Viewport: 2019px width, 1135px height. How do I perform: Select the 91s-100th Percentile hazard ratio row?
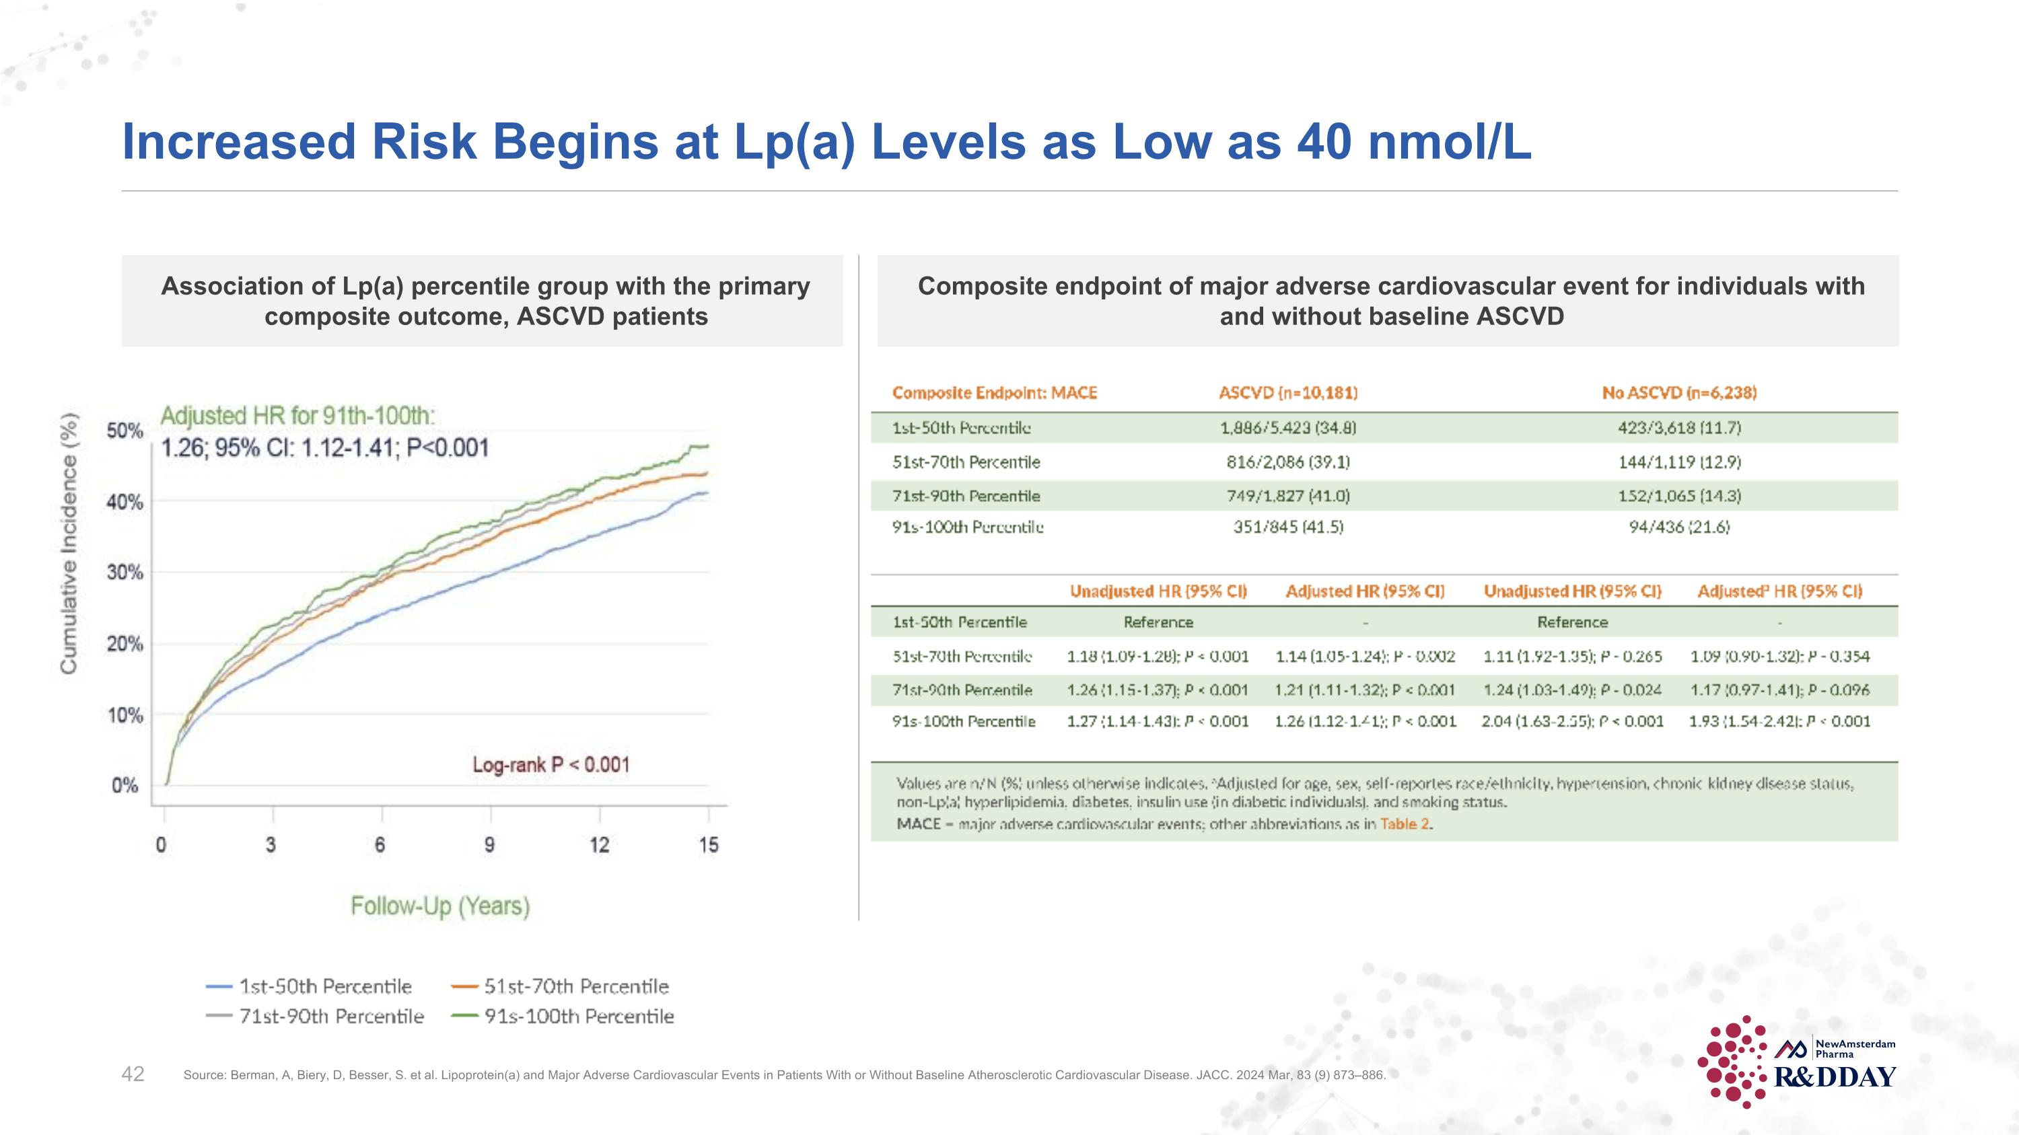tap(963, 721)
